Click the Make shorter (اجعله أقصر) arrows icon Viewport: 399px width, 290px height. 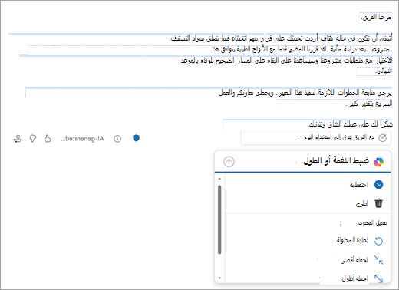coord(378,260)
